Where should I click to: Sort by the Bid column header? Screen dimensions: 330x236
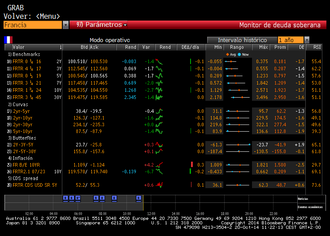[84, 47]
